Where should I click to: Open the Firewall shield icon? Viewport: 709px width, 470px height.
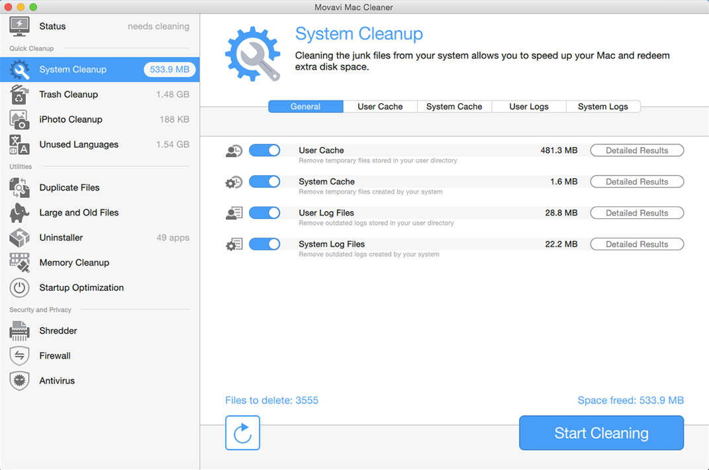(x=19, y=356)
